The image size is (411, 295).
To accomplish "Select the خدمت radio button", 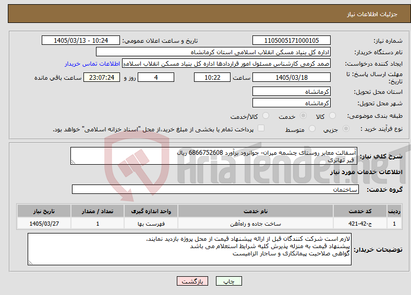I will tap(303, 116).
